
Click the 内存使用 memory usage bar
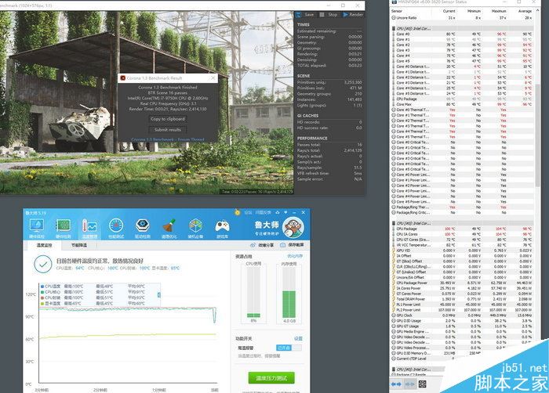289,292
